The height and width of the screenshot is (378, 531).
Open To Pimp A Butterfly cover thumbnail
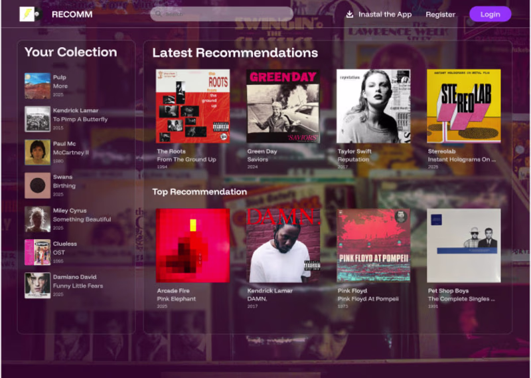38,119
